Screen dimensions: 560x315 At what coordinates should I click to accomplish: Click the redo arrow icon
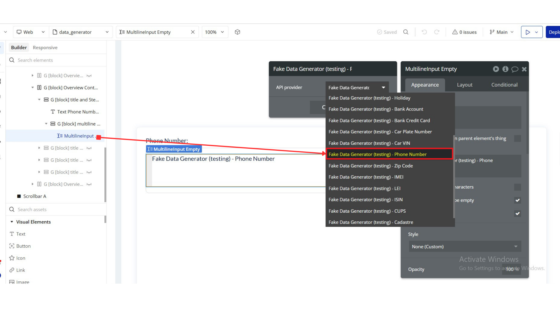pyautogui.click(x=437, y=32)
